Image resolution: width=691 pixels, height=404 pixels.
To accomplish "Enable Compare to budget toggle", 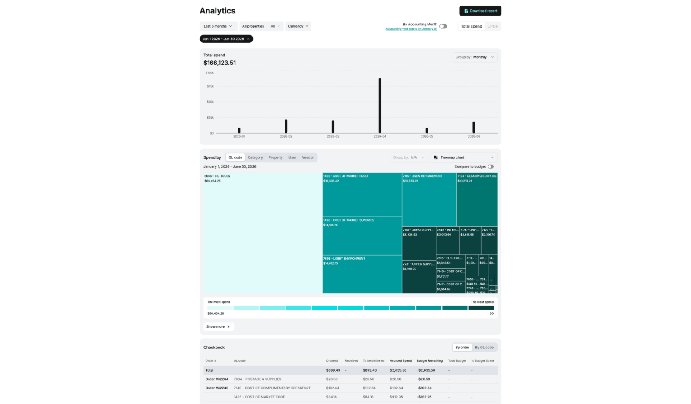I will [491, 166].
